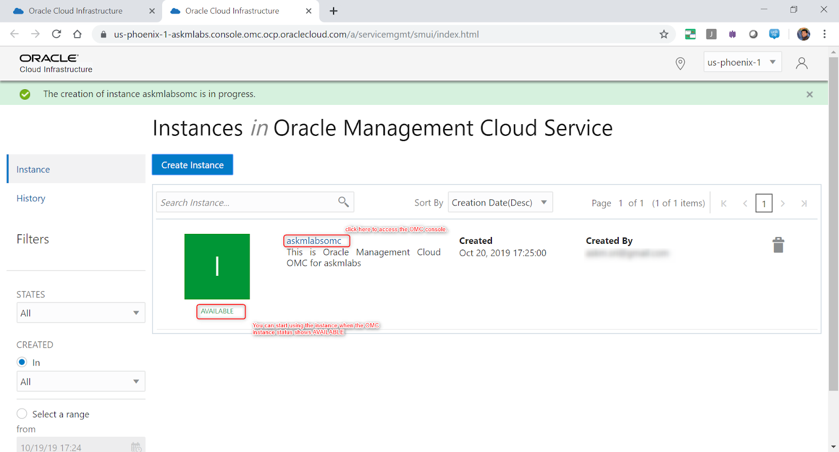The image size is (839, 452).
Task: Click the Oracle Cloud Infrastructure logo
Action: pos(56,63)
